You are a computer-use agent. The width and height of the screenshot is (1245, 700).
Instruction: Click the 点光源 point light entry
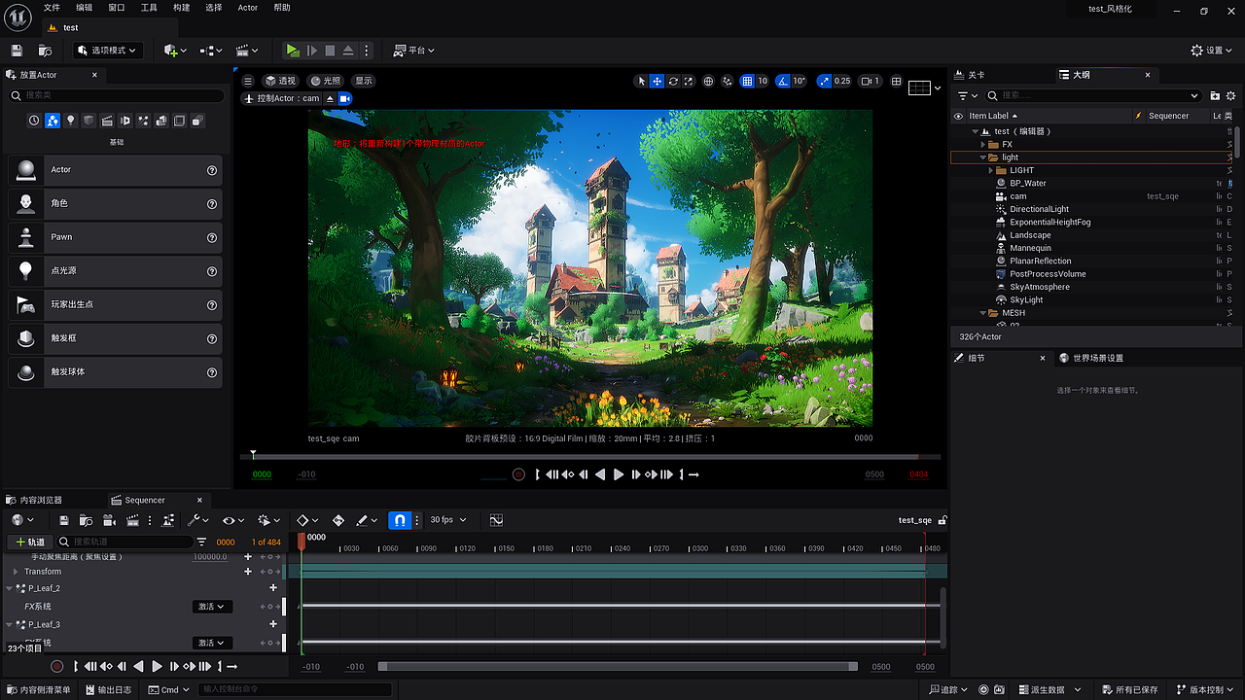point(116,271)
